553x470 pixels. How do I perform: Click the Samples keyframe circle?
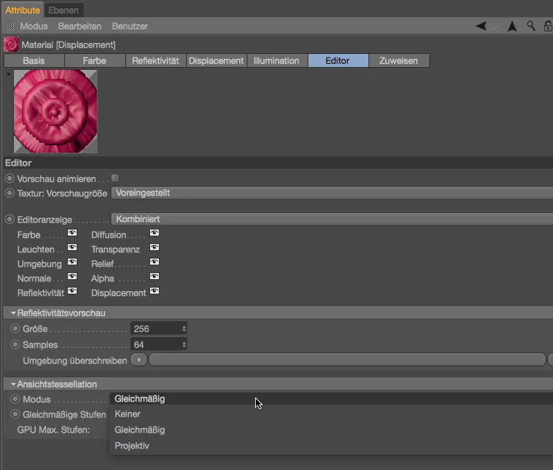15,344
